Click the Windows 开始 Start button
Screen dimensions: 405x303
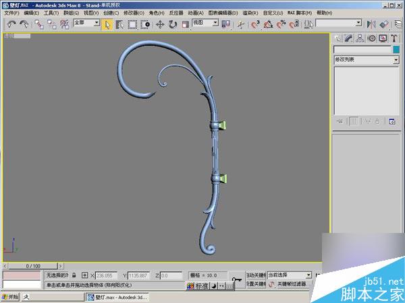coord(10,297)
